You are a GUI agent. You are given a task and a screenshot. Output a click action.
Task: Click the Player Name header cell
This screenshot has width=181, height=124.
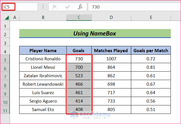pos(43,51)
